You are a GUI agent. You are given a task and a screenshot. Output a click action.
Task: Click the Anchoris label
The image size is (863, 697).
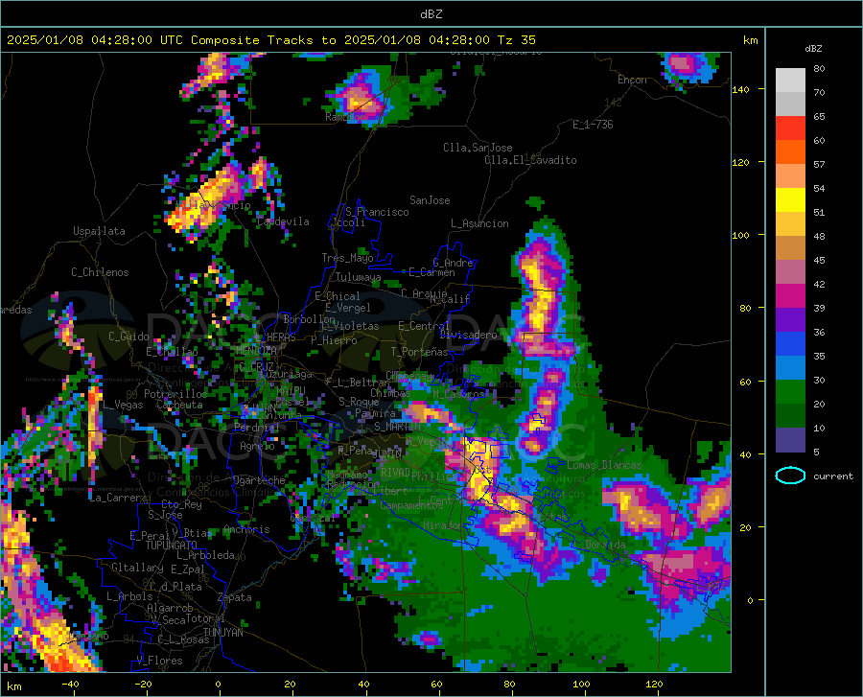click(x=246, y=530)
